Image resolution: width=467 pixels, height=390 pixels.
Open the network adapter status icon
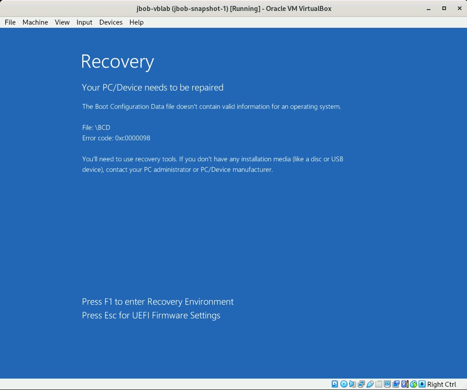pos(361,384)
